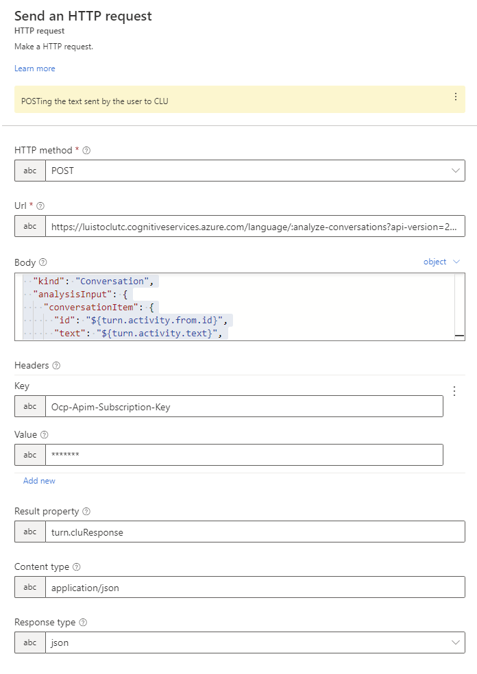Show help tooltip for Response type
477x674 pixels.
[x=84, y=623]
